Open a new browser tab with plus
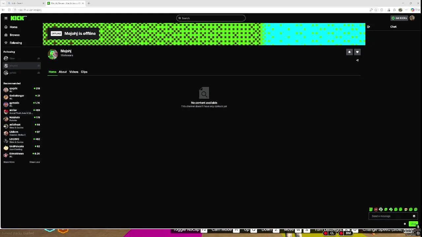This screenshot has width=422, height=237. pyautogui.click(x=89, y=3)
